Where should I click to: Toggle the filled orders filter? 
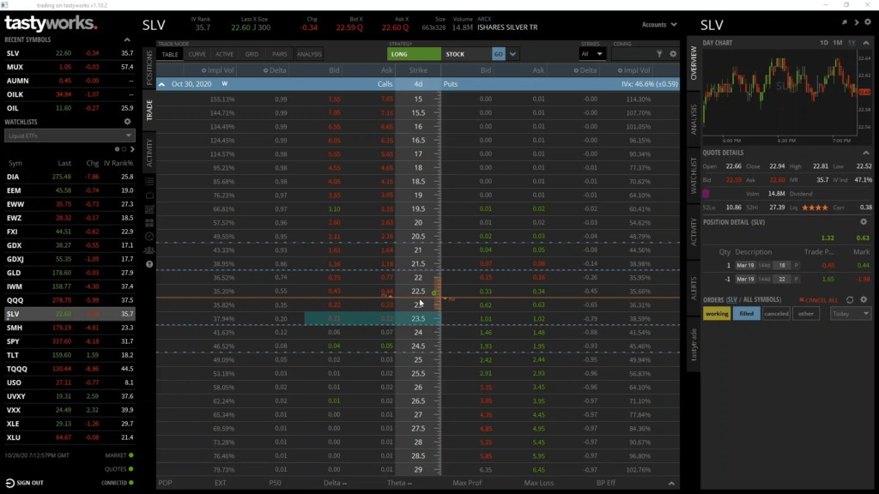pyautogui.click(x=746, y=314)
